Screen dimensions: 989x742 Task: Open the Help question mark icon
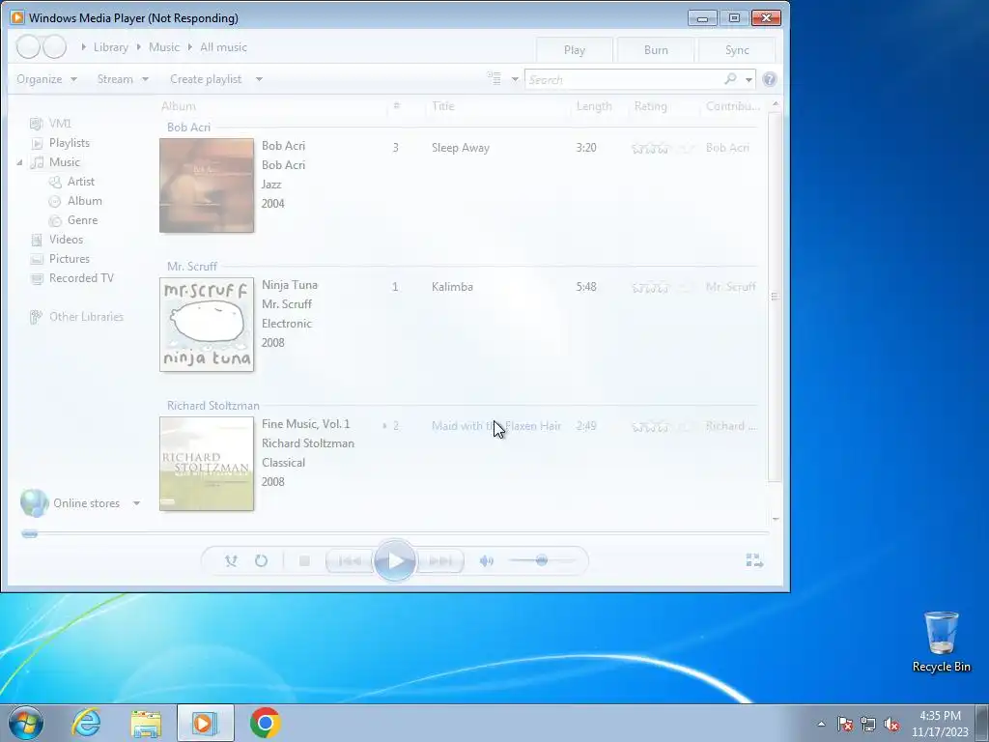(x=770, y=79)
